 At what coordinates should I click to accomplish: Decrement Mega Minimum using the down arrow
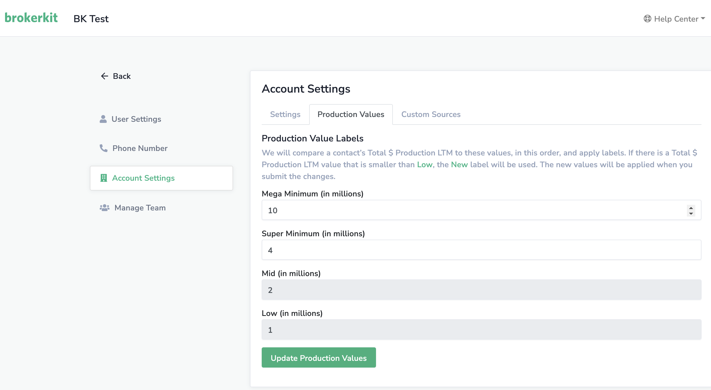coord(691,214)
